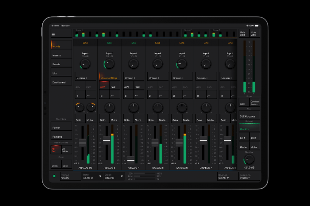Click the Analog 3 input gain knob
This screenshot has width=310, height=206.
pos(109,64)
